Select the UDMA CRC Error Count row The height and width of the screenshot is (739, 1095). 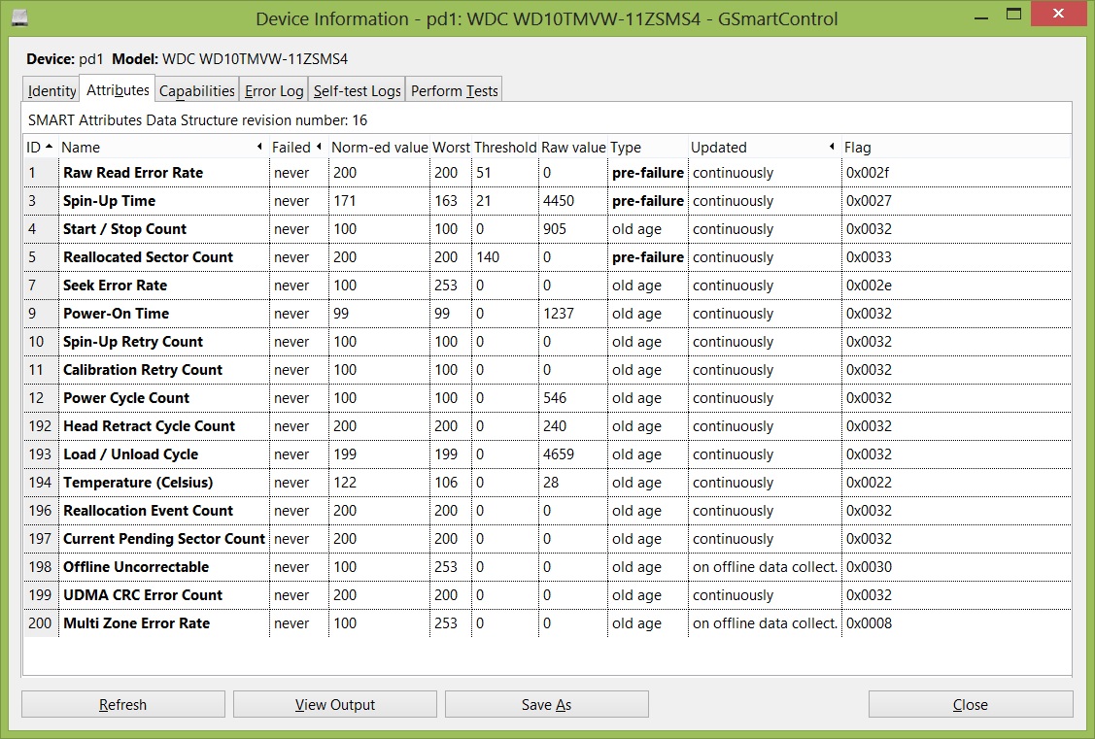tap(547, 595)
